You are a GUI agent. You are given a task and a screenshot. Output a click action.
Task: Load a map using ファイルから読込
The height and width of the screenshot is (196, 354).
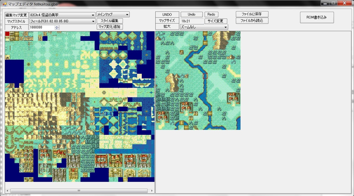pyautogui.click(x=252, y=21)
